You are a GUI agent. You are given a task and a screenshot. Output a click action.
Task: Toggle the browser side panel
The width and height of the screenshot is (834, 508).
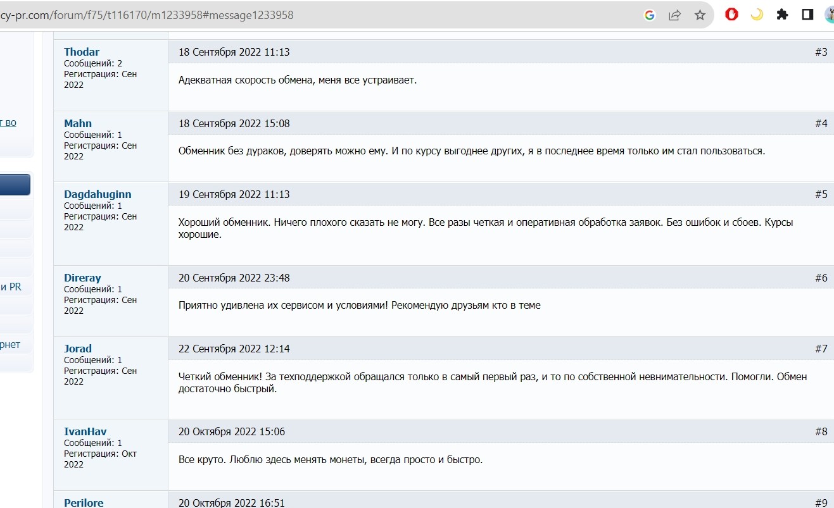pos(807,15)
